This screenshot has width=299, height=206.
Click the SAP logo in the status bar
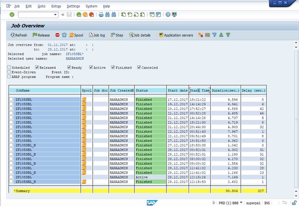pos(152,203)
